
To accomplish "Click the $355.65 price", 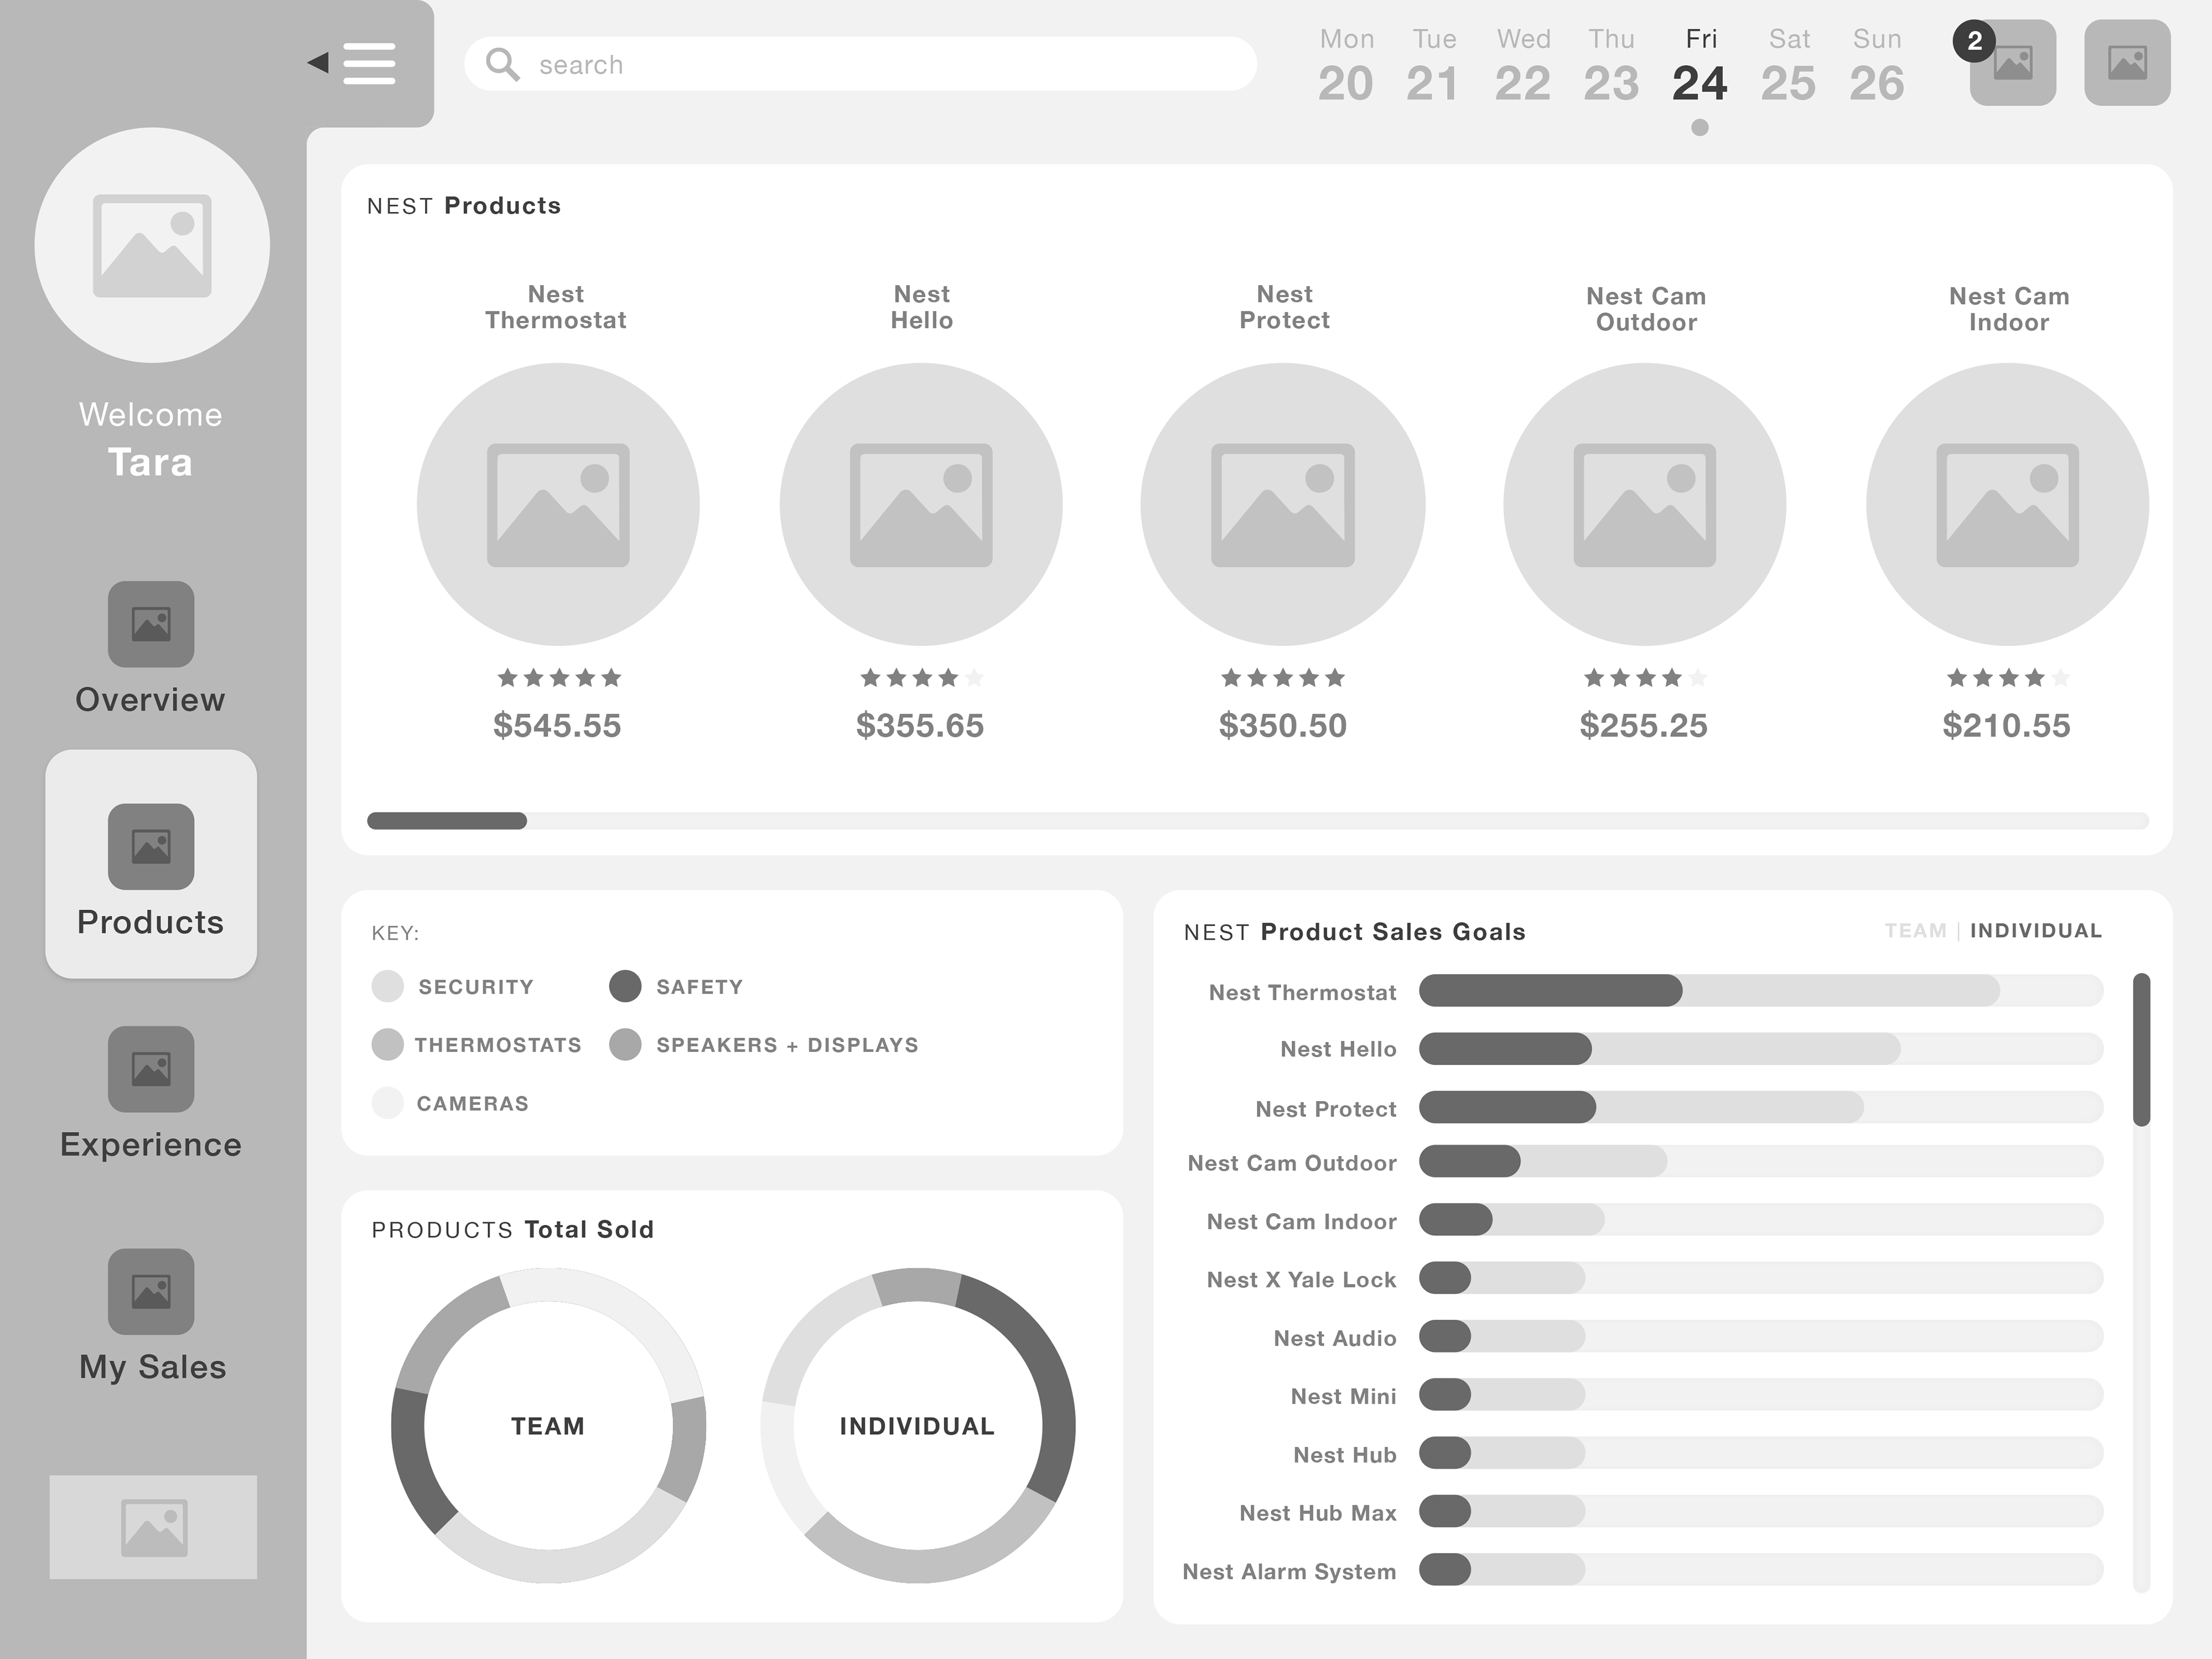I will coord(920,725).
